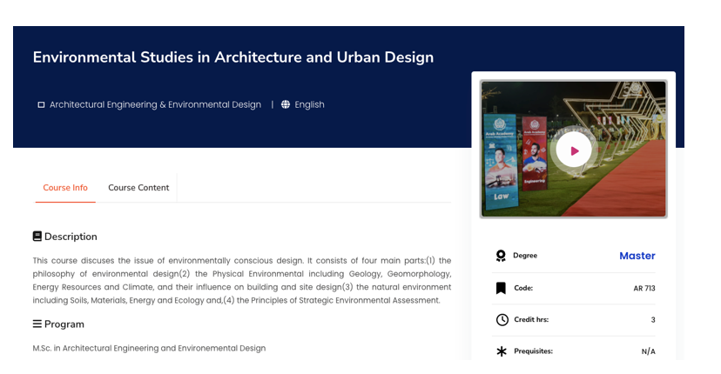This screenshot has height=374, width=721.
Task: Click the Description section heading
Action: (71, 237)
